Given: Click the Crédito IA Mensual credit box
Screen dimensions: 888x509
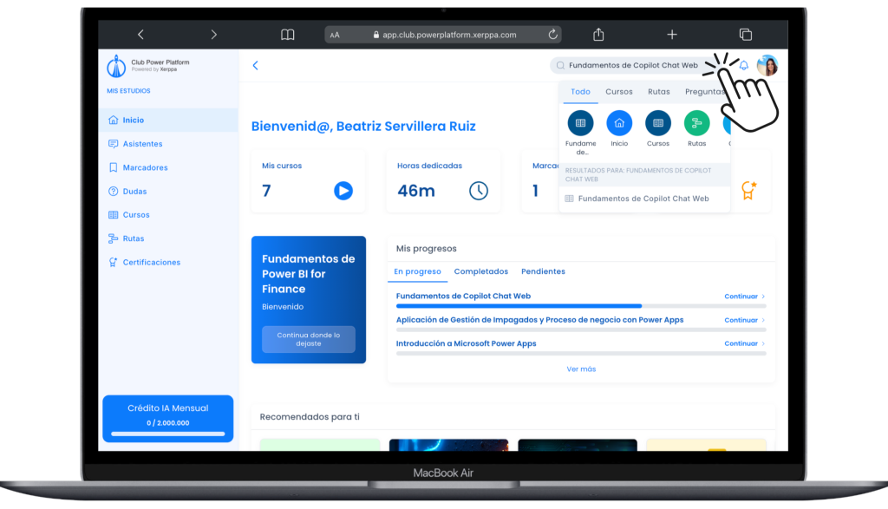Looking at the screenshot, I should pos(168,419).
